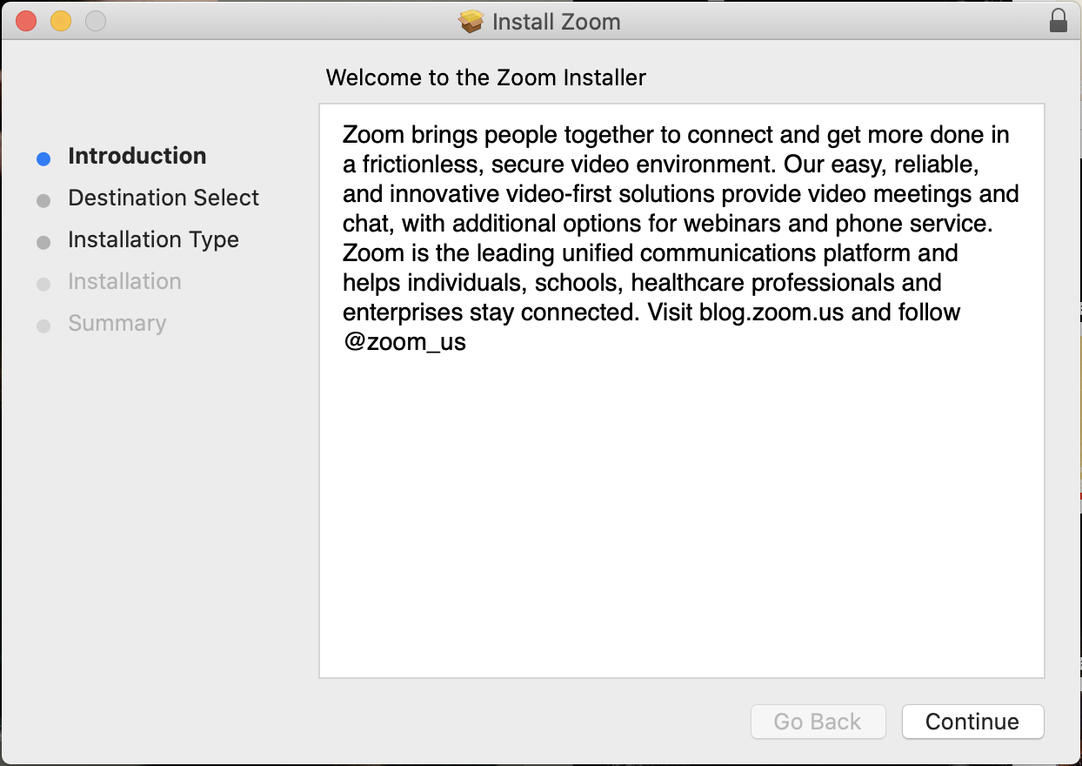Click the @zoom_us handle text
Image resolution: width=1082 pixels, height=766 pixels.
click(404, 341)
